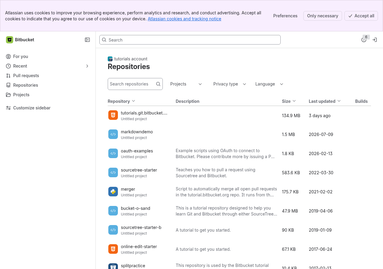Screen dimensions: 383x269
Task: Click the tutorials account avatar icon
Action: click(x=110, y=59)
